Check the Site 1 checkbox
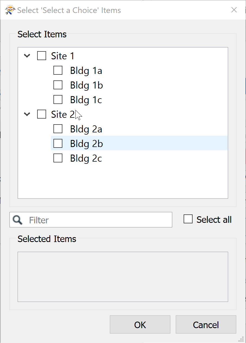This screenshot has height=343, width=246. (41, 55)
